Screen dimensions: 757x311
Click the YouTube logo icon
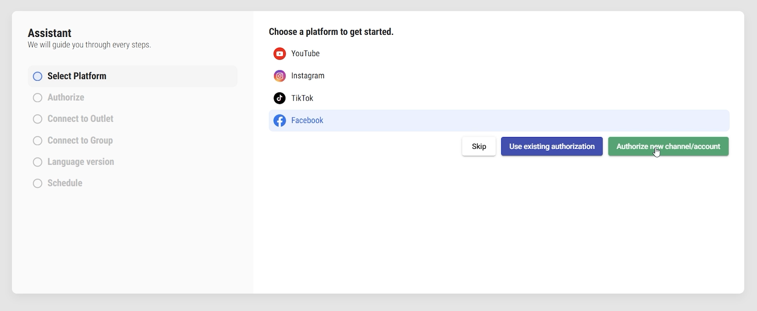click(280, 54)
